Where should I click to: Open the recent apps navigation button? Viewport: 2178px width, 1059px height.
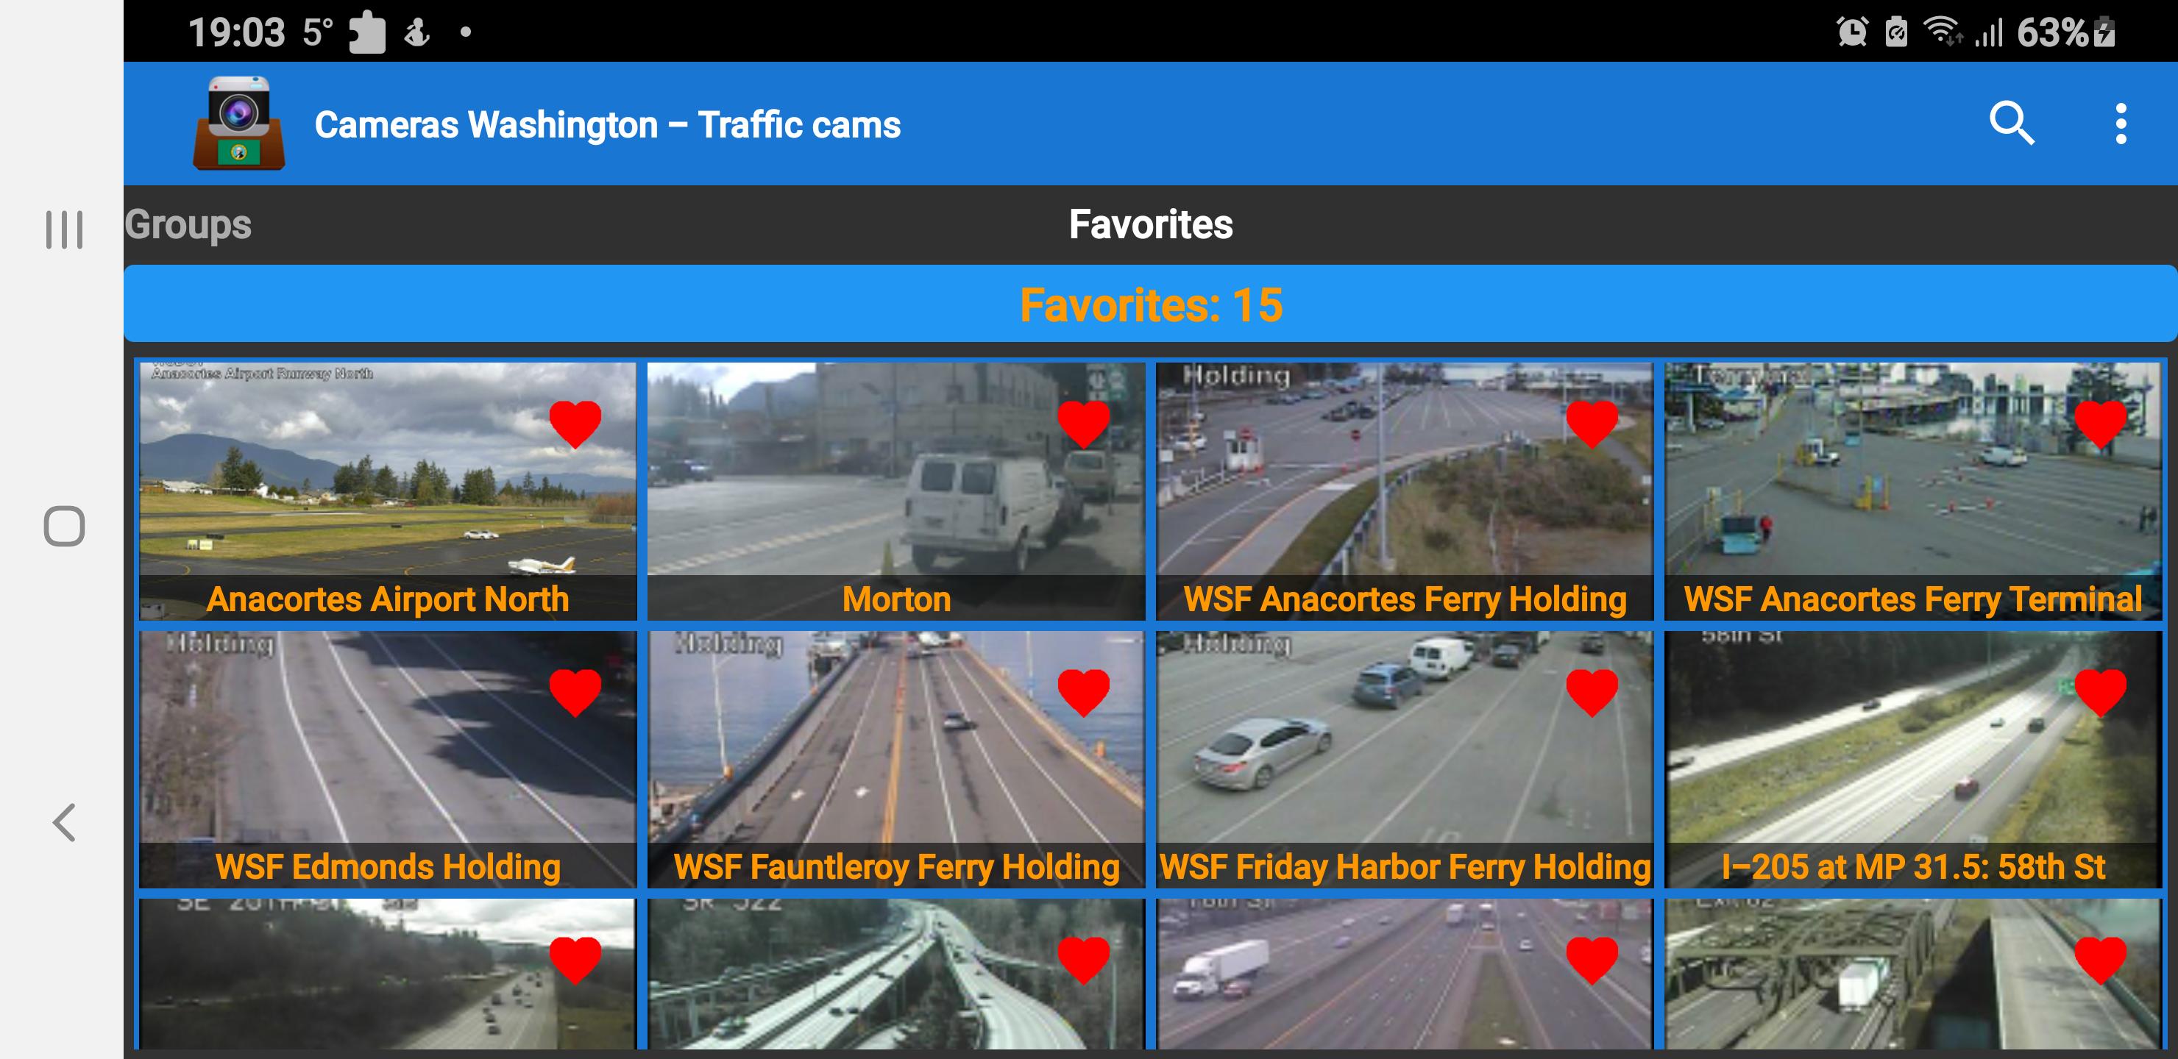point(64,230)
